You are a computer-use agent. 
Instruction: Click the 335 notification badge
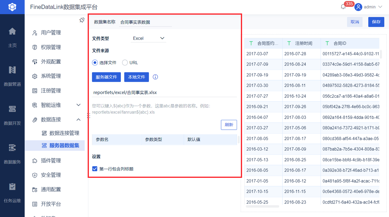[x=349, y=4]
